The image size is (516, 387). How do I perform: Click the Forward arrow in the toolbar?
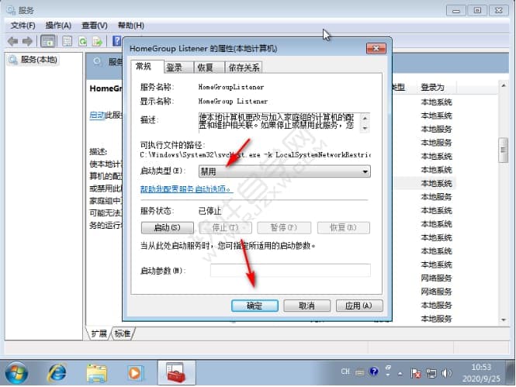[x=28, y=41]
